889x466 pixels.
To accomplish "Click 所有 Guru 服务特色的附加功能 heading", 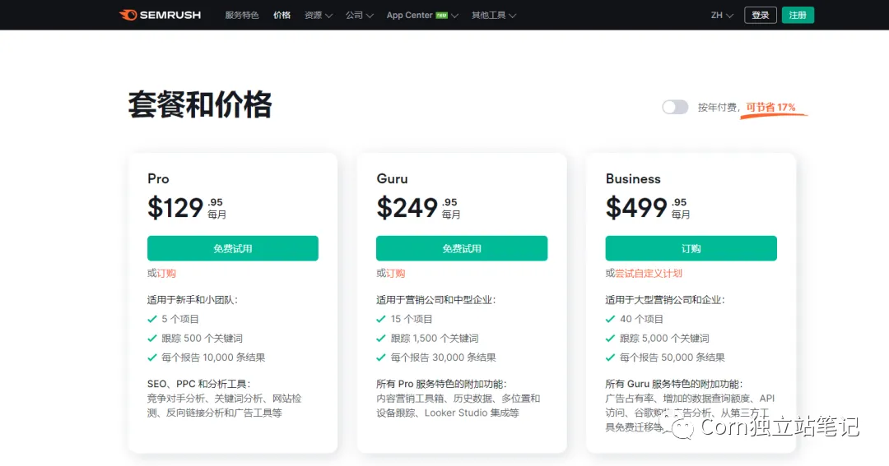I will [x=673, y=384].
